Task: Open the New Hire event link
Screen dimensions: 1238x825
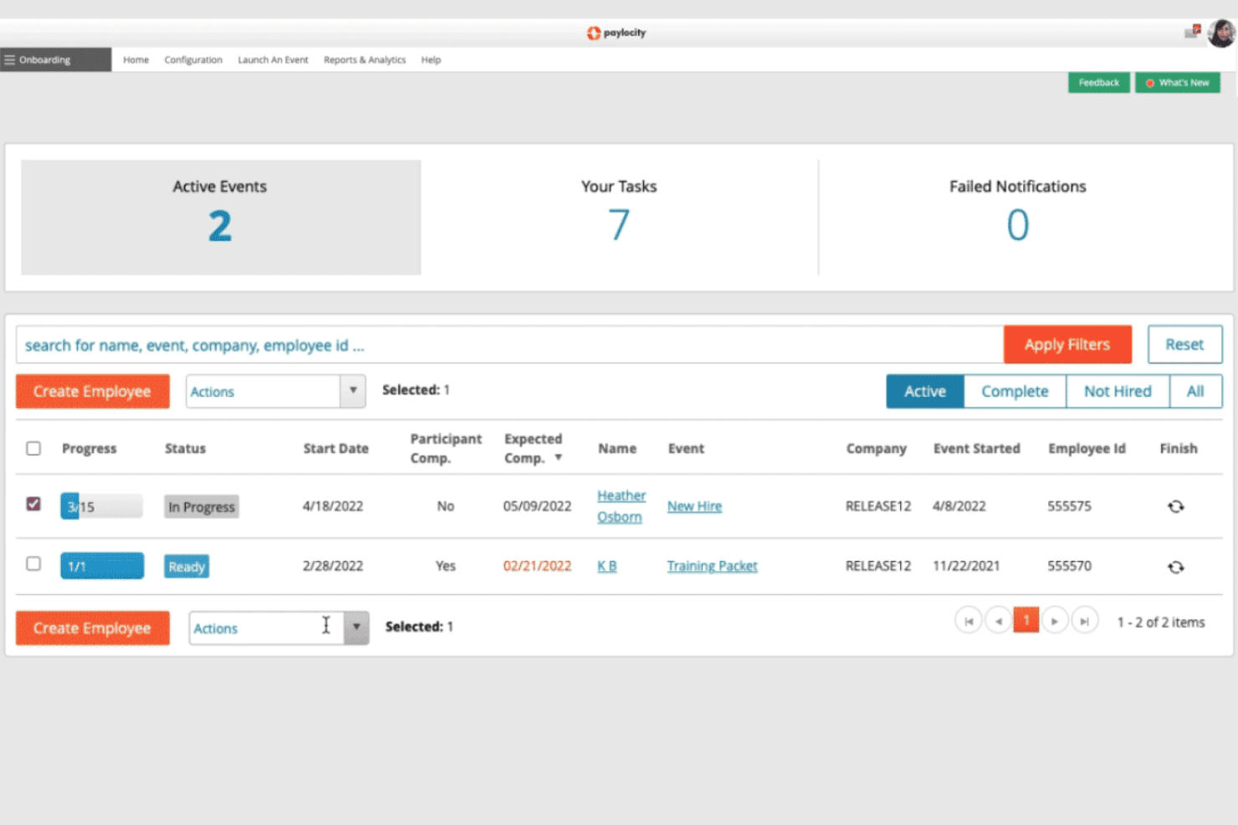Action: [694, 506]
